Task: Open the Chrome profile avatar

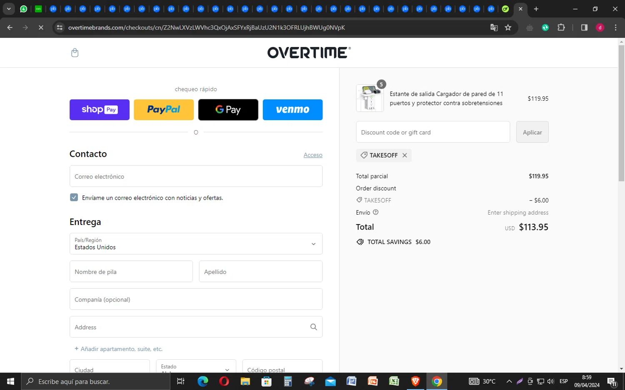Action: 600,27
